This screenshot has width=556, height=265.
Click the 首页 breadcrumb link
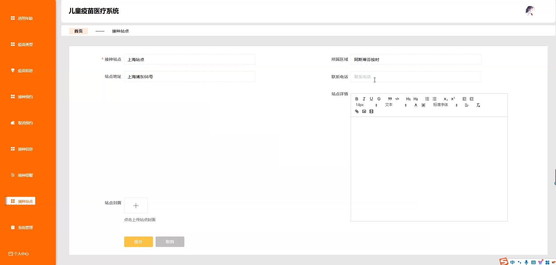pyautogui.click(x=79, y=31)
